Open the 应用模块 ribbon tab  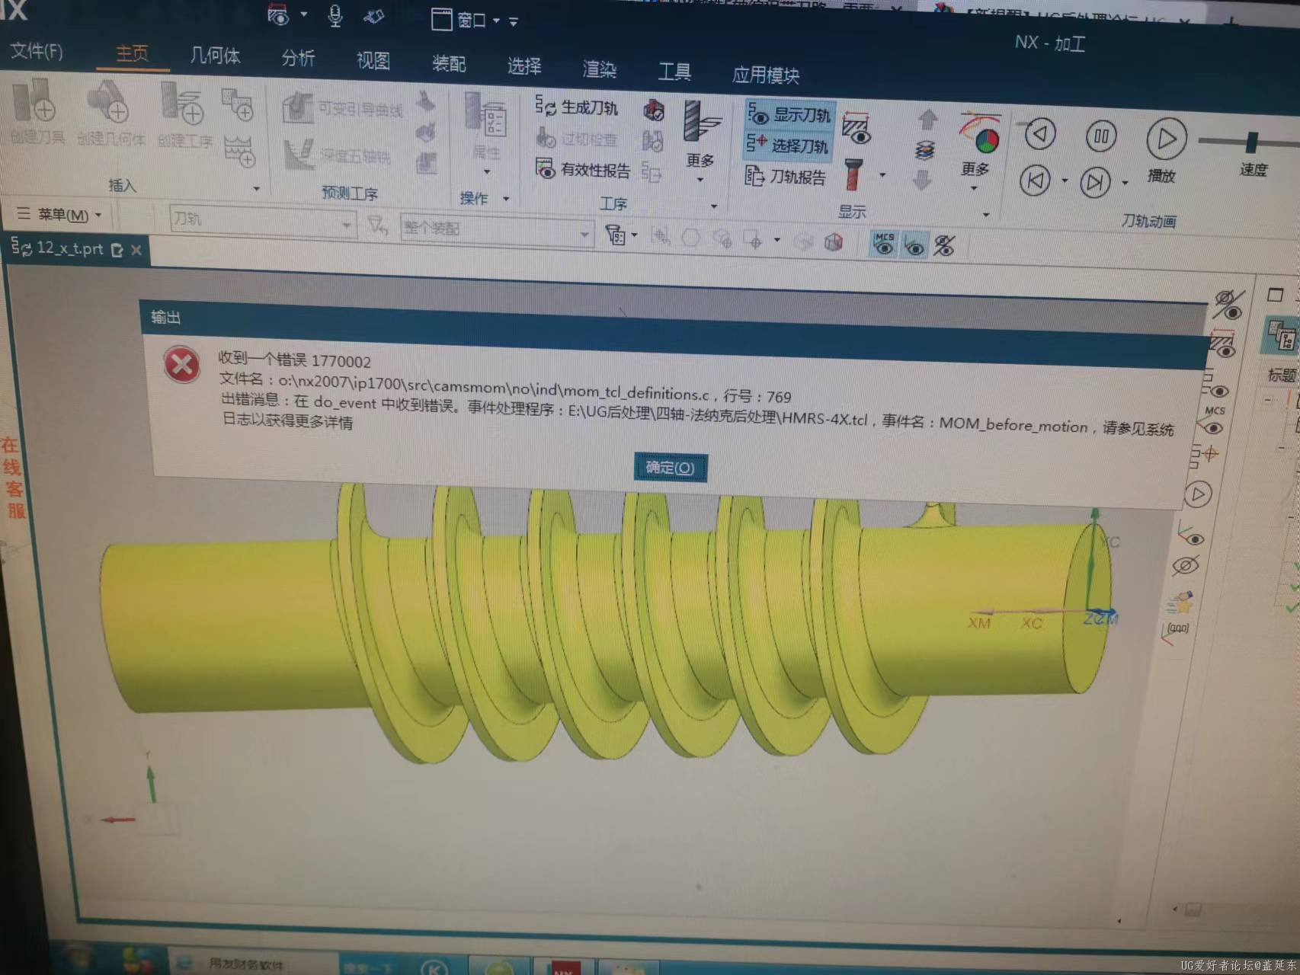click(x=766, y=75)
